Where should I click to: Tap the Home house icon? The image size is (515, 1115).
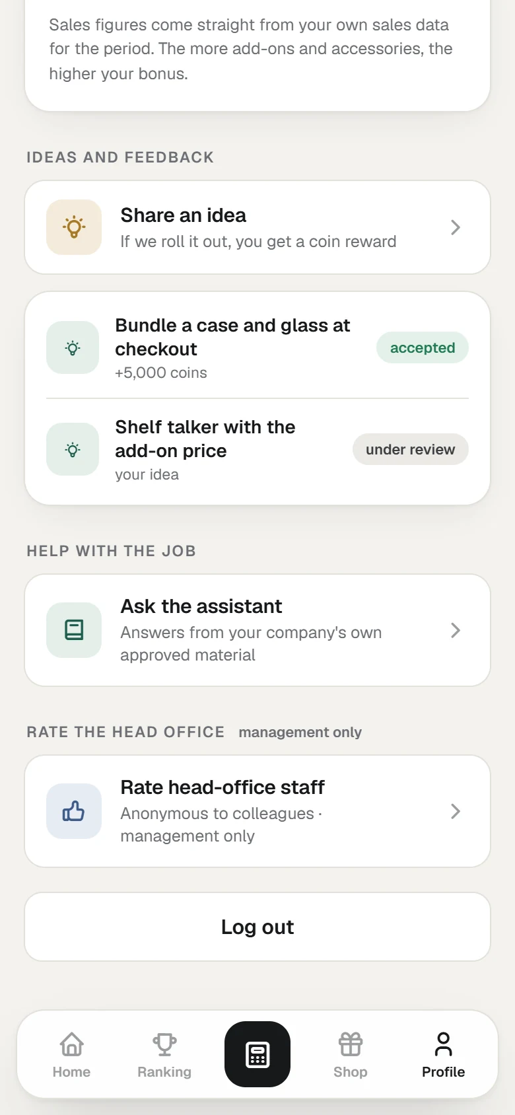click(71, 1044)
